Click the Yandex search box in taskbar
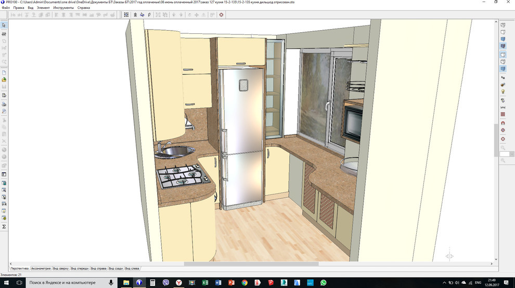The width and height of the screenshot is (515, 288). point(68,282)
